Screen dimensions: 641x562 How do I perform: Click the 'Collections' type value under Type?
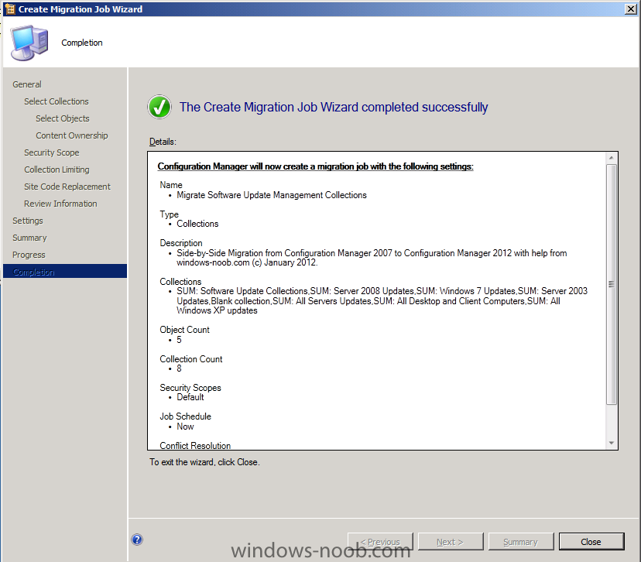click(x=197, y=224)
